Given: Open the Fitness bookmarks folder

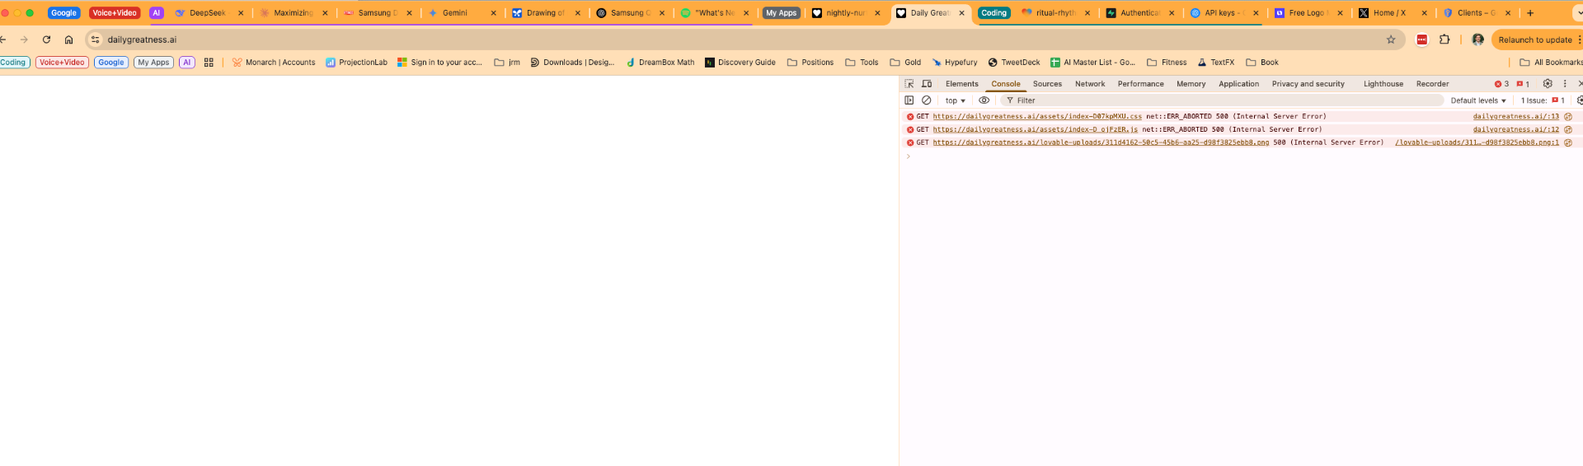Looking at the screenshot, I should (x=1167, y=63).
